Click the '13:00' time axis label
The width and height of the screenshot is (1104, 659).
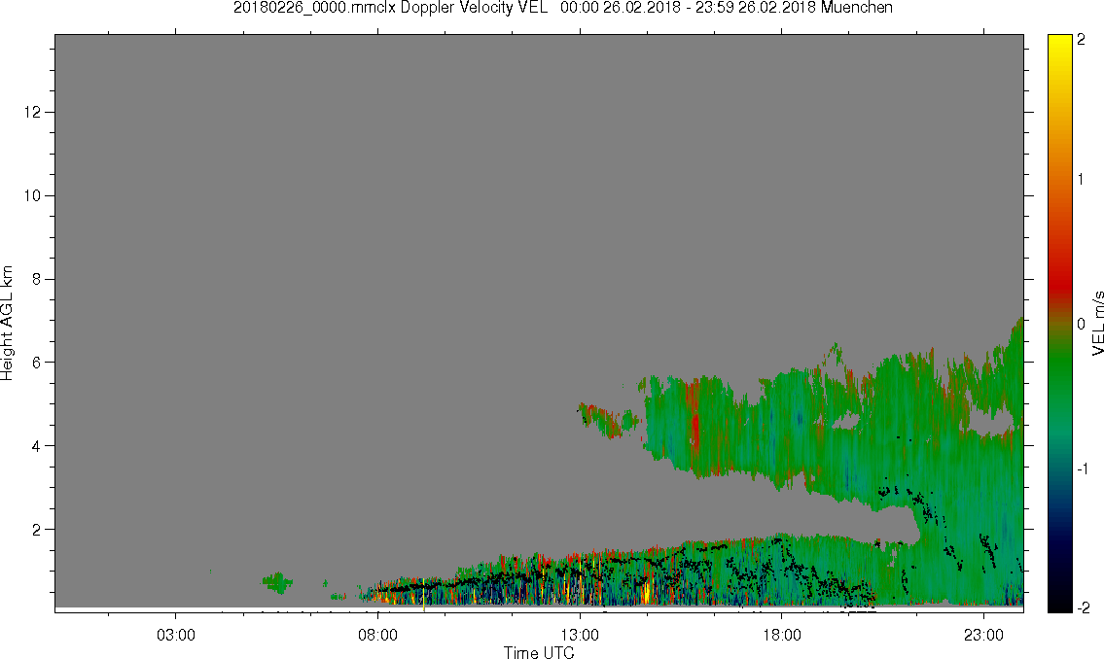[580, 635]
